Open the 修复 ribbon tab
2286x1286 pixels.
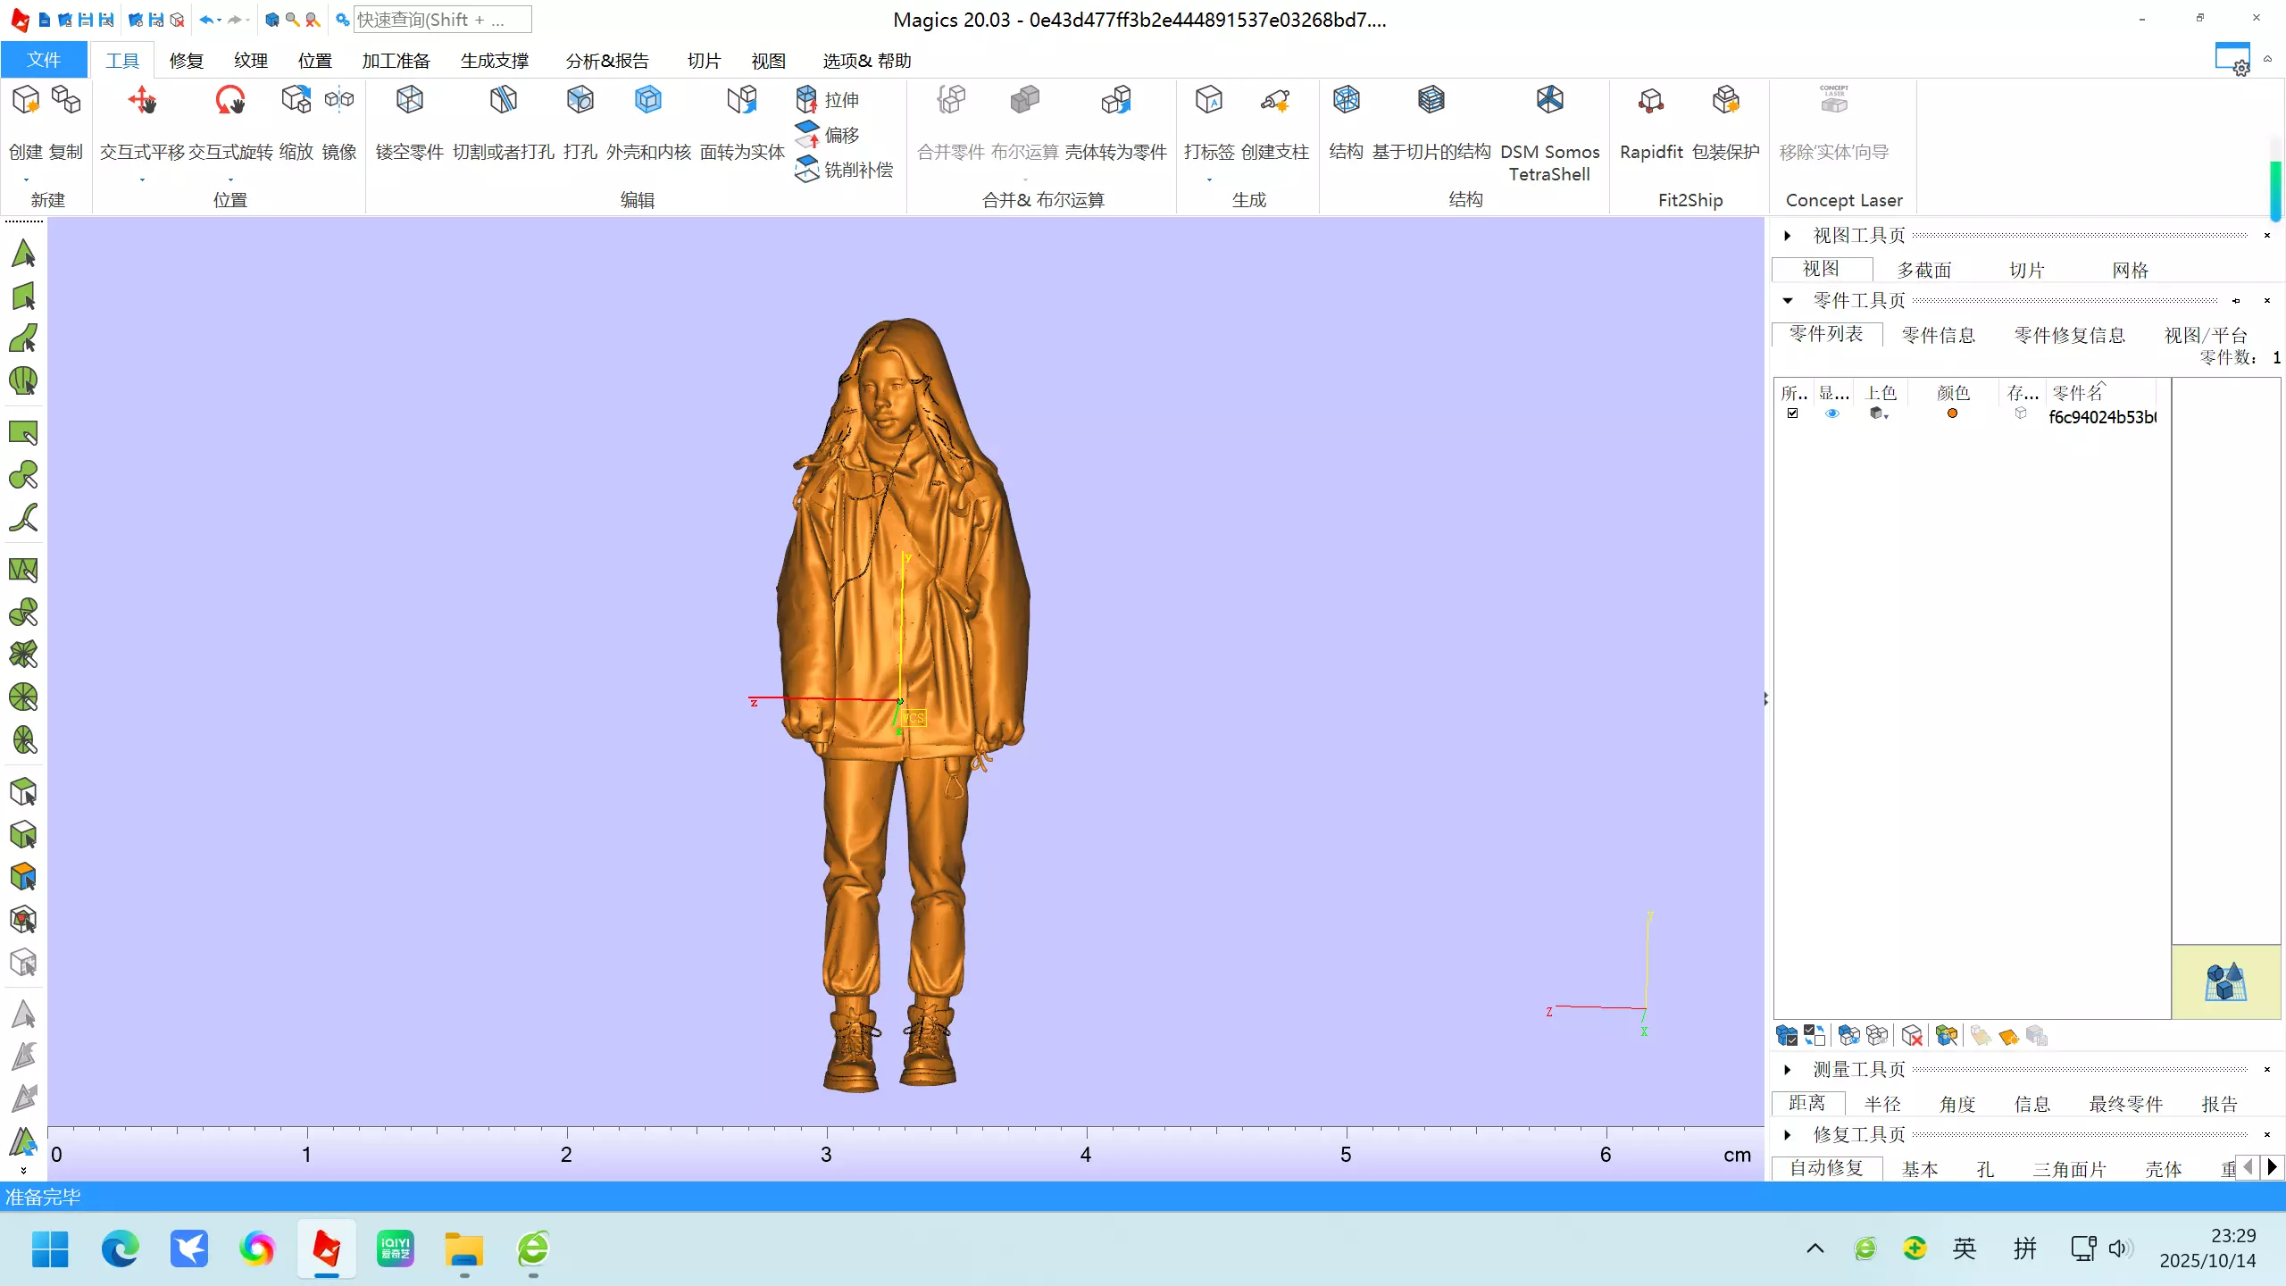point(186,61)
